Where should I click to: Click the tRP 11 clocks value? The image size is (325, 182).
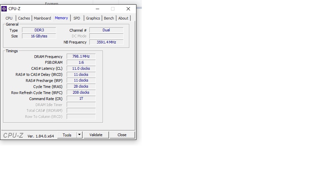pos(81,80)
